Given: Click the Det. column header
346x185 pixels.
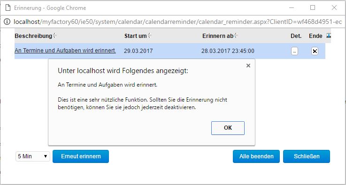Looking at the screenshot, I should pos(296,36).
